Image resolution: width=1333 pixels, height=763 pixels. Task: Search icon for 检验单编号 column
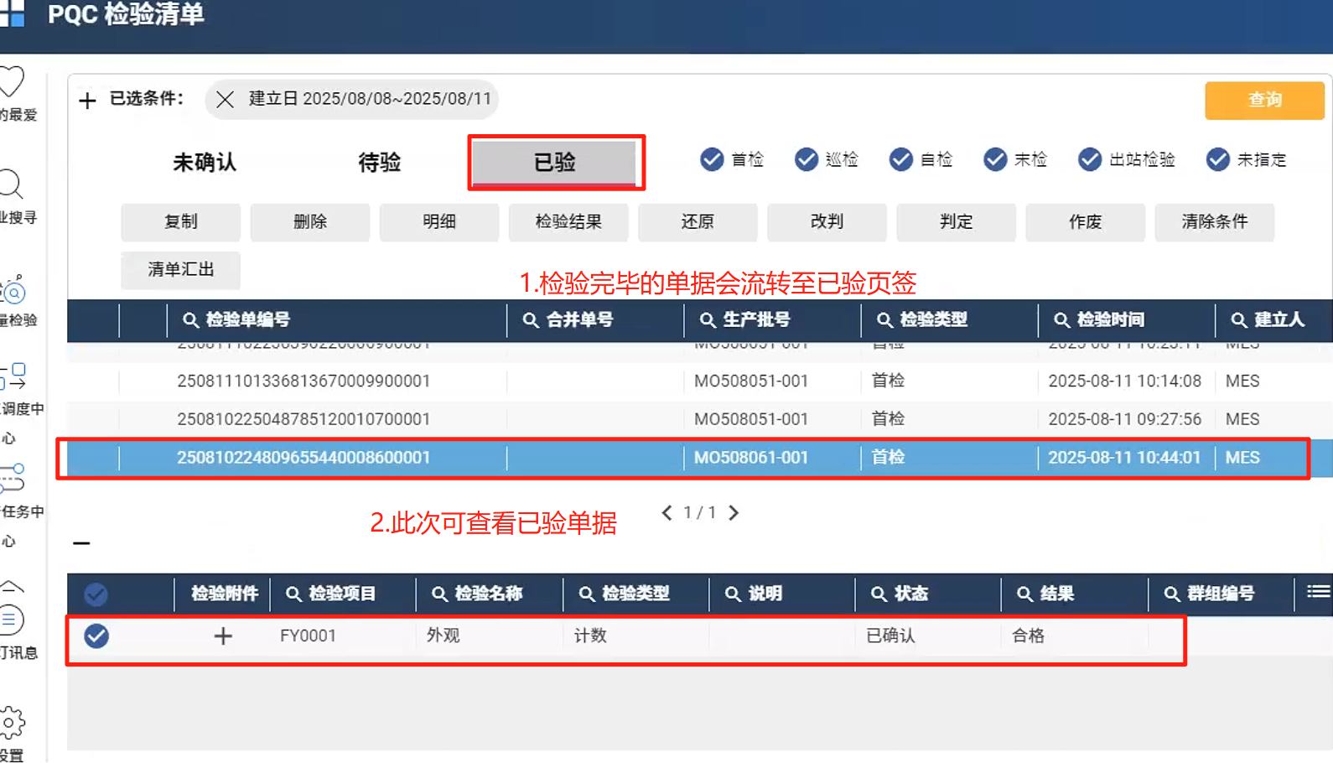[190, 320]
